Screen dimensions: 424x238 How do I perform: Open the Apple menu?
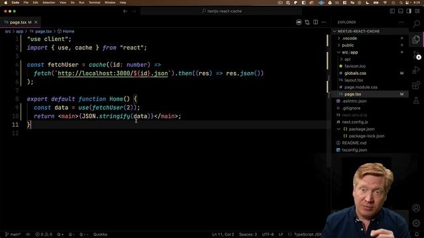coord(5,3)
